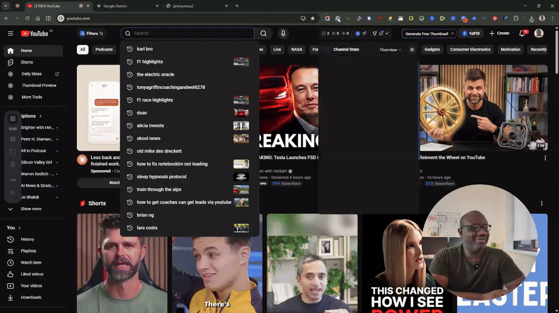Select the 'f1 highlights' search suggestion

189,62
